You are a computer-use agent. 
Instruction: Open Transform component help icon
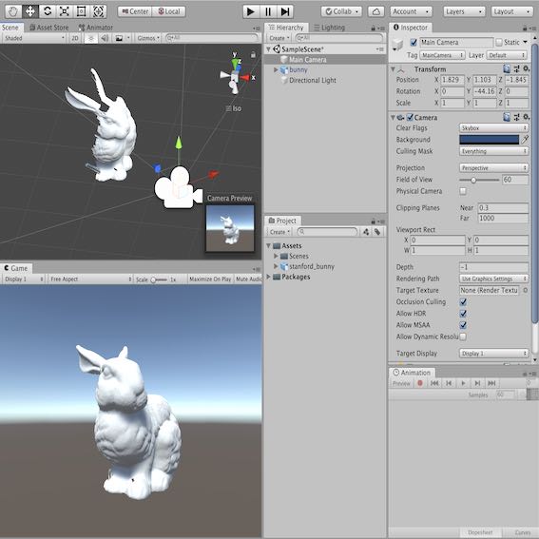tap(507, 68)
